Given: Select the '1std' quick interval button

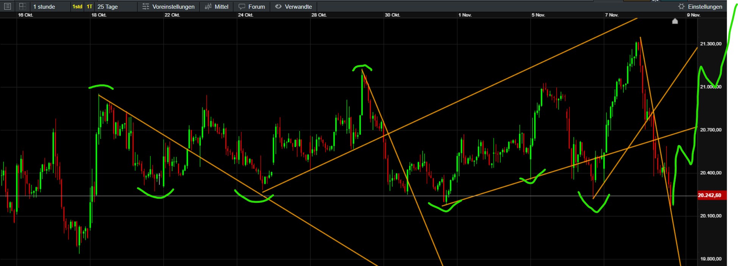Looking at the screenshot, I should tap(77, 6).
